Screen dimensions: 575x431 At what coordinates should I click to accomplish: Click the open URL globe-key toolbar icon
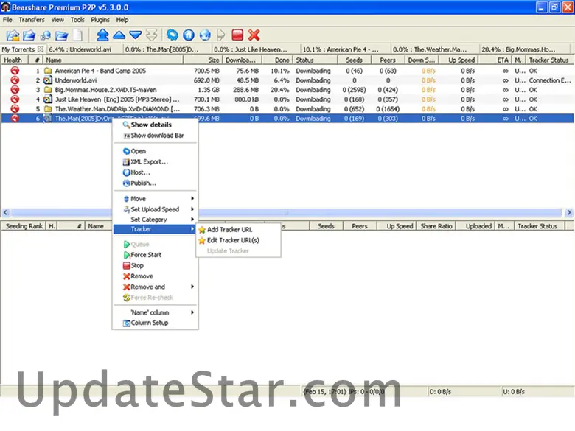tap(46, 35)
